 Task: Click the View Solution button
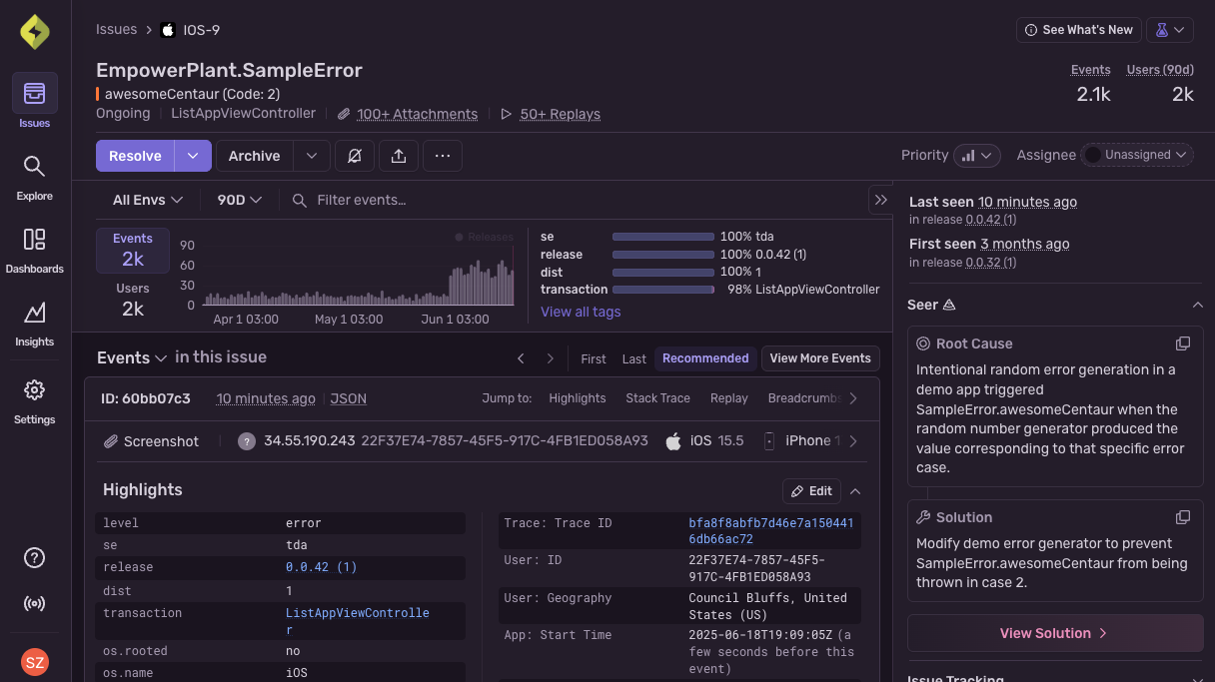(x=1054, y=633)
